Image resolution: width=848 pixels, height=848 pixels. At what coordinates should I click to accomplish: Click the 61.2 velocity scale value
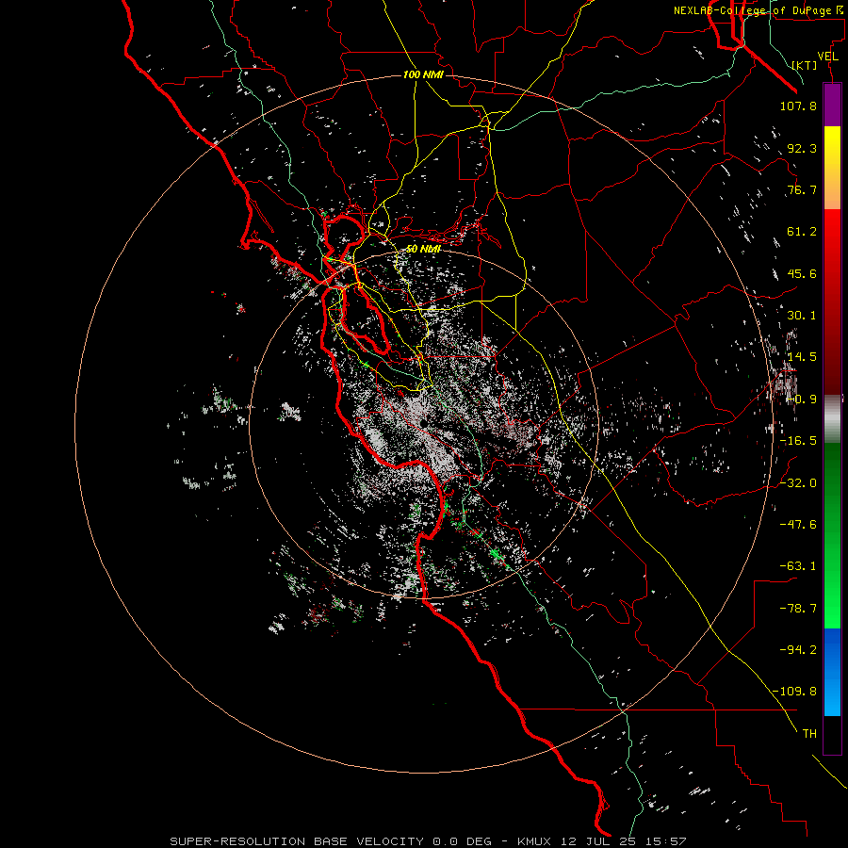click(802, 232)
